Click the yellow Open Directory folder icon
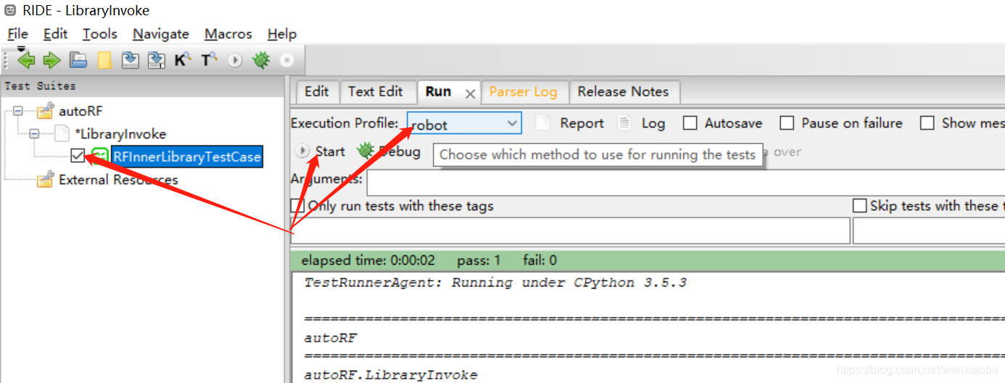 [104, 60]
